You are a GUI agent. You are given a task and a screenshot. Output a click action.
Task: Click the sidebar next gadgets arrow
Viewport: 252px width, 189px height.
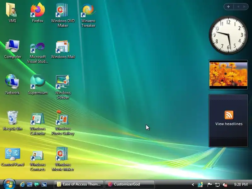pos(244,7)
